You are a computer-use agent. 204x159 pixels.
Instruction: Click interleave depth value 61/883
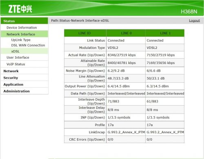[x=152, y=102]
